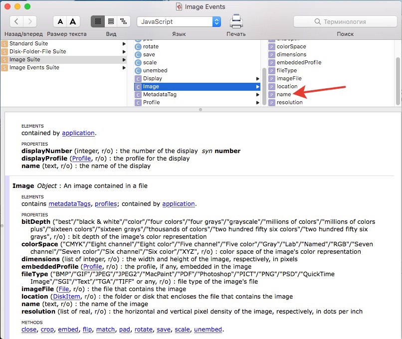The height and width of the screenshot is (339, 402).
Task: Expand arrow next to Standard Suite
Action: [124, 44]
